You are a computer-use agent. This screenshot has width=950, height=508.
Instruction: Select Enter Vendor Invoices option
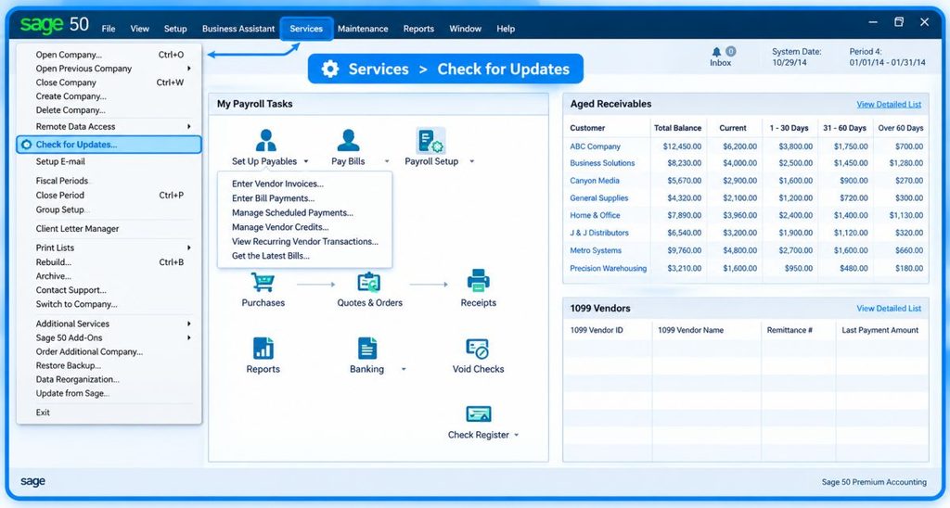click(277, 184)
